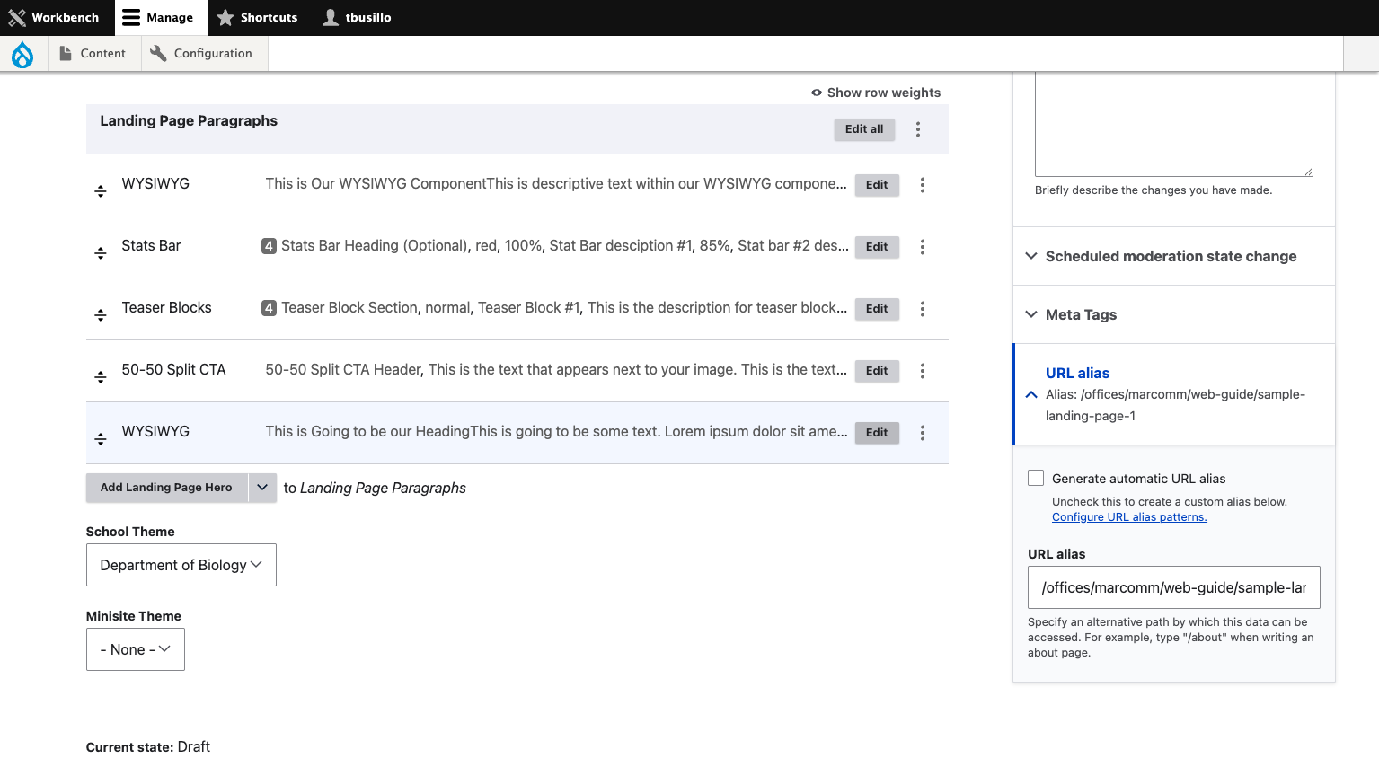Open the School Theme dropdown

click(x=181, y=565)
